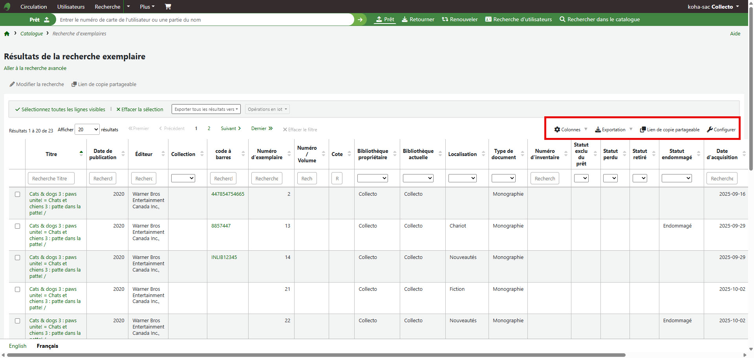Submit checkout with green arrow button
Viewport: 754px width, 358px height.
(360, 20)
